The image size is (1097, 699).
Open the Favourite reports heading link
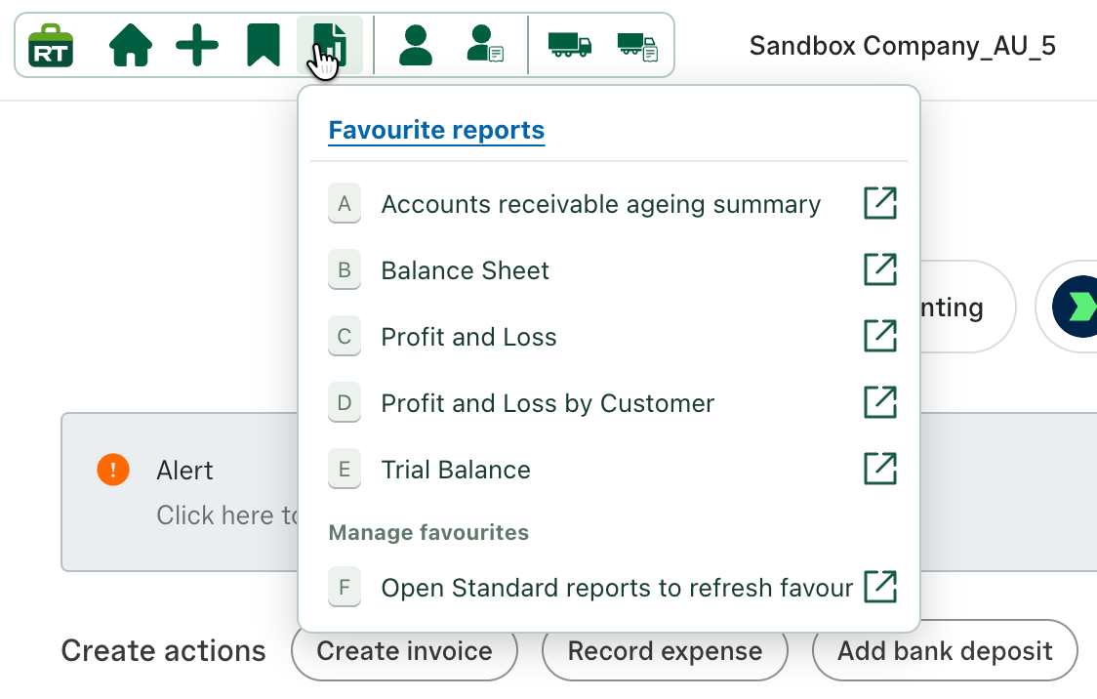(436, 130)
